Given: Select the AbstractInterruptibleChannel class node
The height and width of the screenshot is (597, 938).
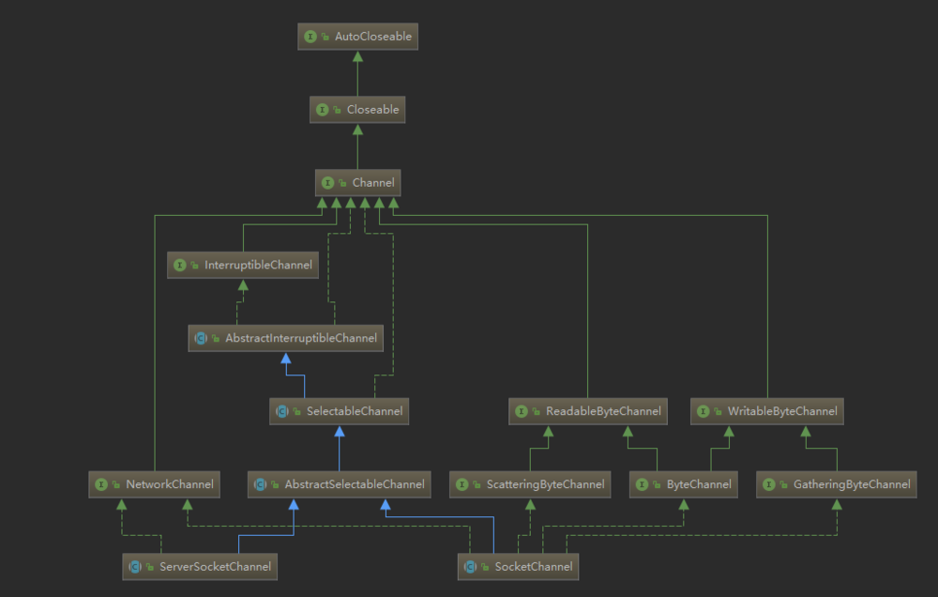Looking at the screenshot, I should coord(286,338).
